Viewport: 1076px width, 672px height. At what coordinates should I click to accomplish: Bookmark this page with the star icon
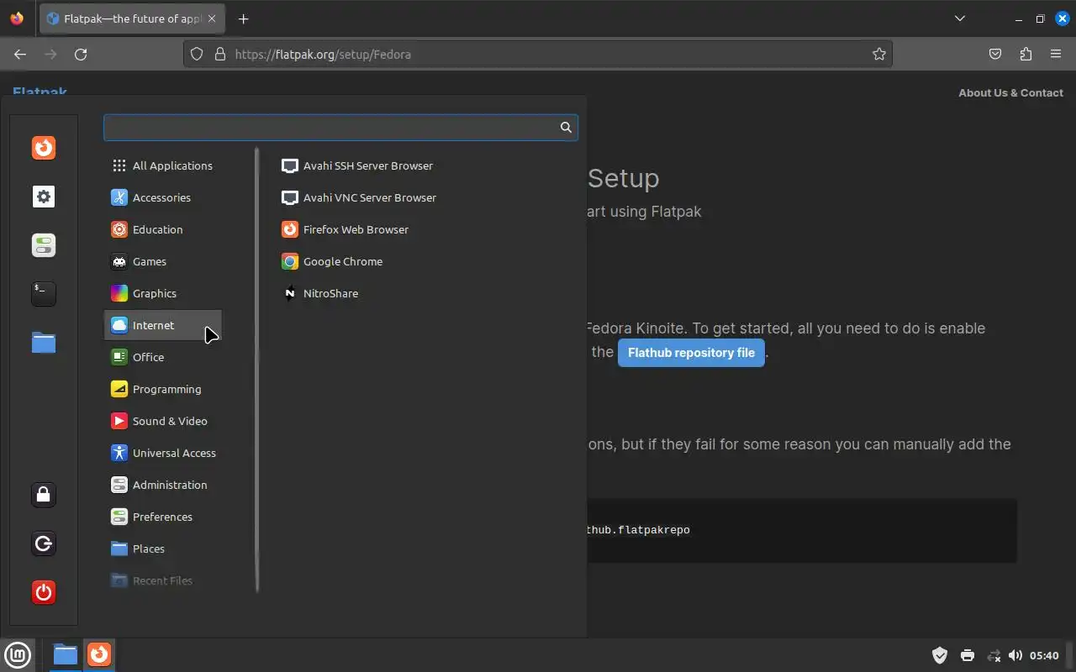(x=879, y=54)
